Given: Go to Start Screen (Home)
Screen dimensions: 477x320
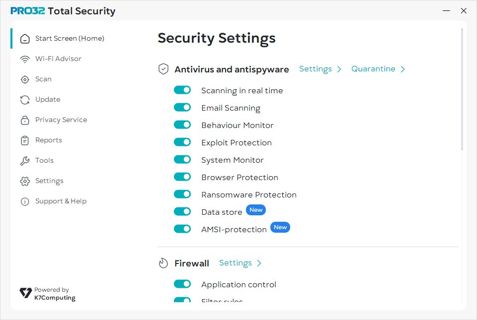Looking at the screenshot, I should pyautogui.click(x=70, y=39).
